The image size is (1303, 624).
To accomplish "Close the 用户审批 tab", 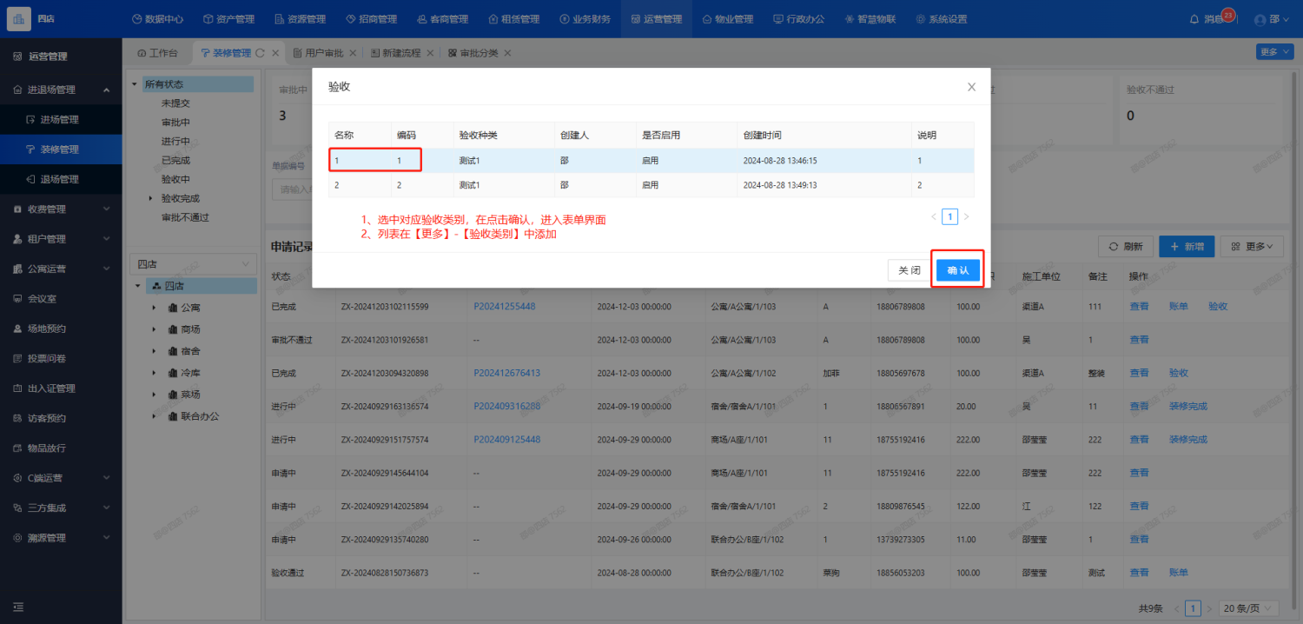I will pyautogui.click(x=353, y=53).
